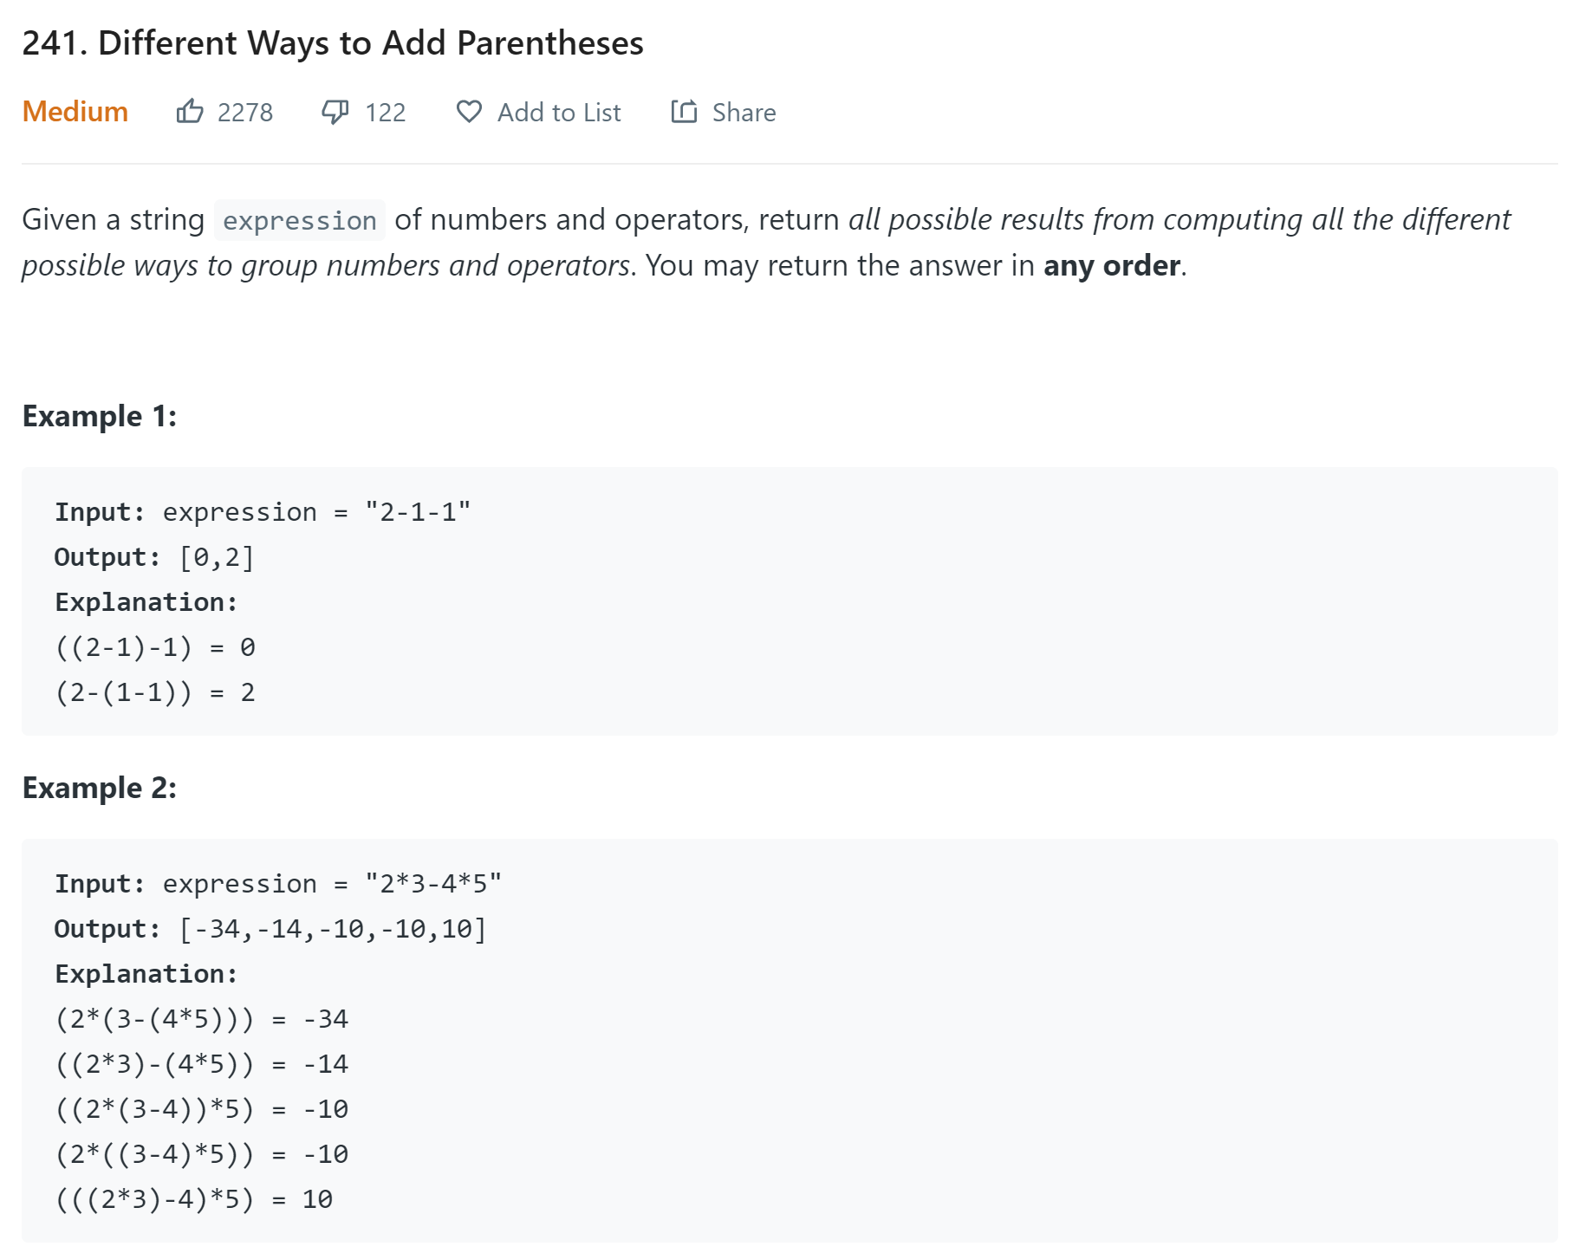Click the Example 2 heading
Viewport: 1579px width, 1253px height.
coord(100,788)
